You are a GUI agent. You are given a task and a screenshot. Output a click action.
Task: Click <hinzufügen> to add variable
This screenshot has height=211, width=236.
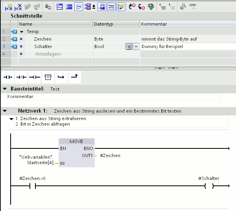(48, 54)
